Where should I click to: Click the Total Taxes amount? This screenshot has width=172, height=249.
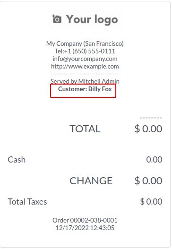pyautogui.click(x=151, y=202)
